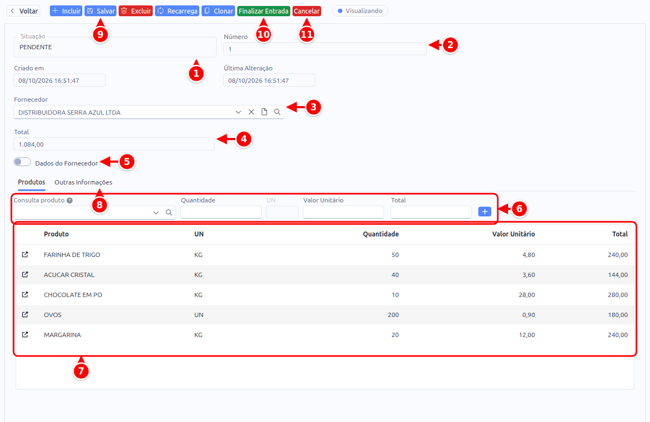Image resolution: width=650 pixels, height=422 pixels.
Task: Cancel the entry with the Cancelar button
Action: (x=307, y=11)
